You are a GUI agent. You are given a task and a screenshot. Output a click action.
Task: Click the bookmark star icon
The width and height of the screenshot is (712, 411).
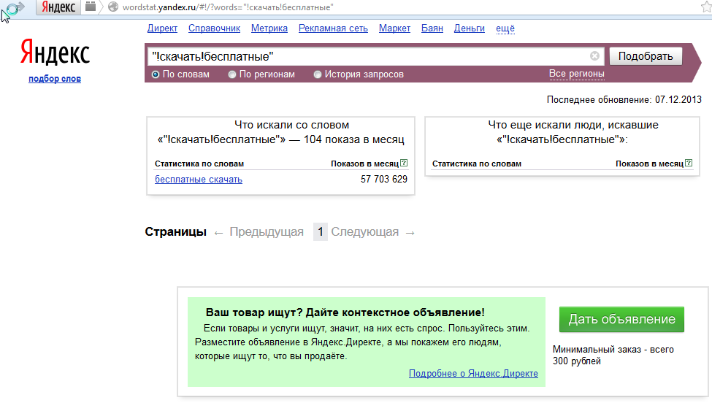(706, 7)
